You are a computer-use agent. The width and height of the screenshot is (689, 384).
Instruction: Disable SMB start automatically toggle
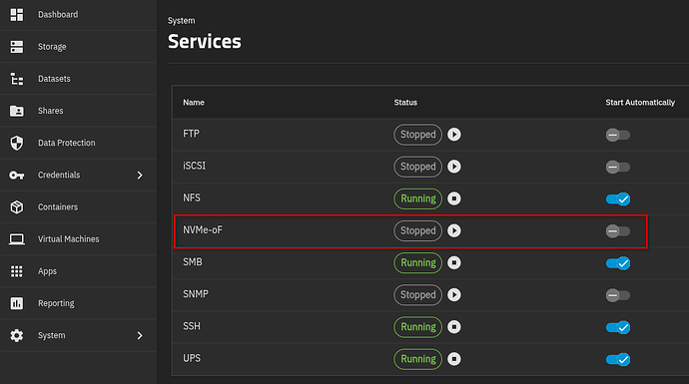(618, 263)
